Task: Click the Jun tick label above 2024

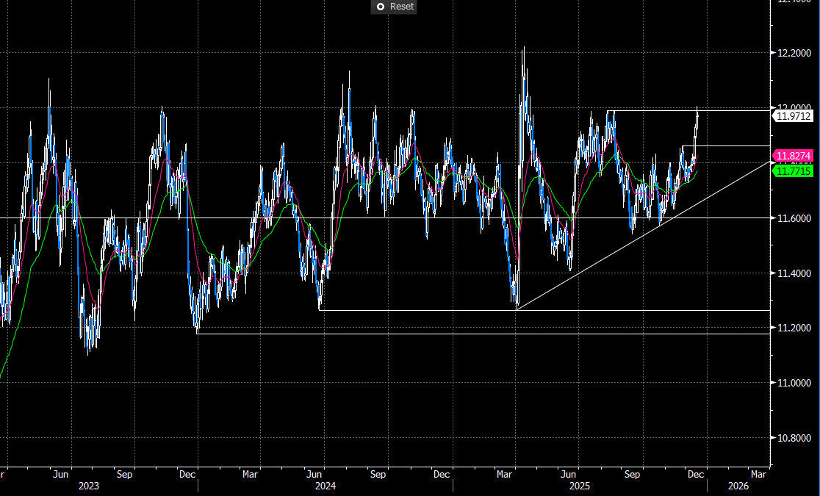Action: click(x=316, y=474)
